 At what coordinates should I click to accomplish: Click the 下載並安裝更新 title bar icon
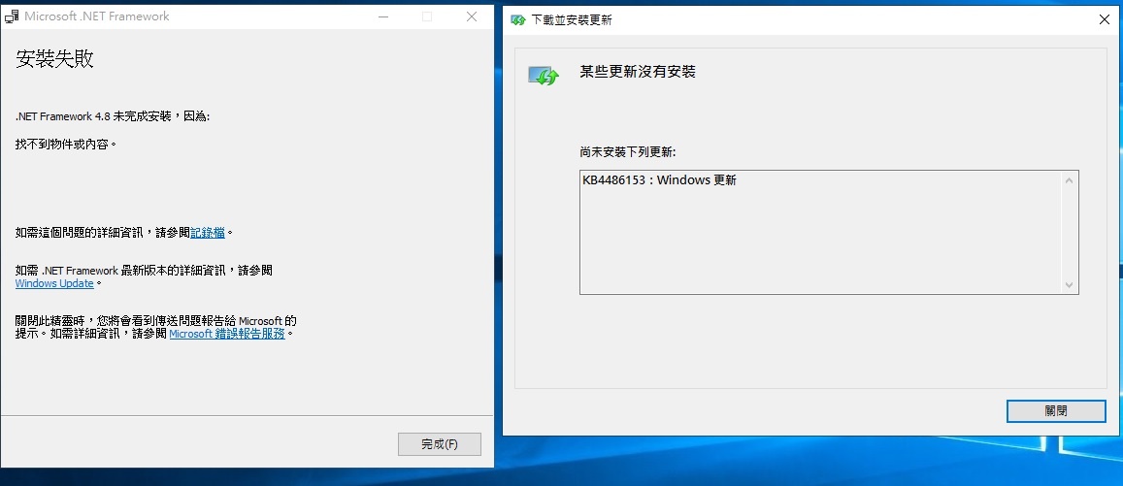tap(517, 20)
